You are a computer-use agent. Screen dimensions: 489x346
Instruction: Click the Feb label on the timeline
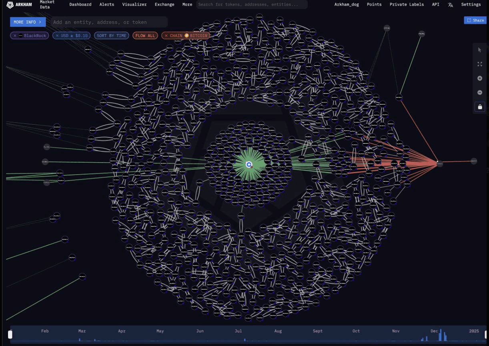coord(45,331)
